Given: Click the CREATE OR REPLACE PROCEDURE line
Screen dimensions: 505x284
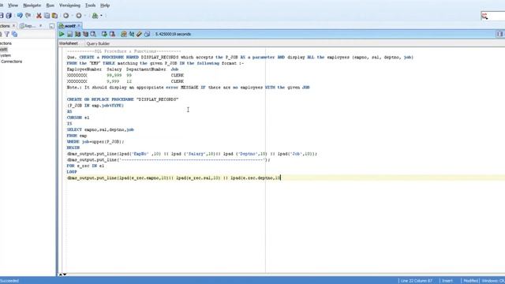Looking at the screenshot, I should (x=123, y=99).
